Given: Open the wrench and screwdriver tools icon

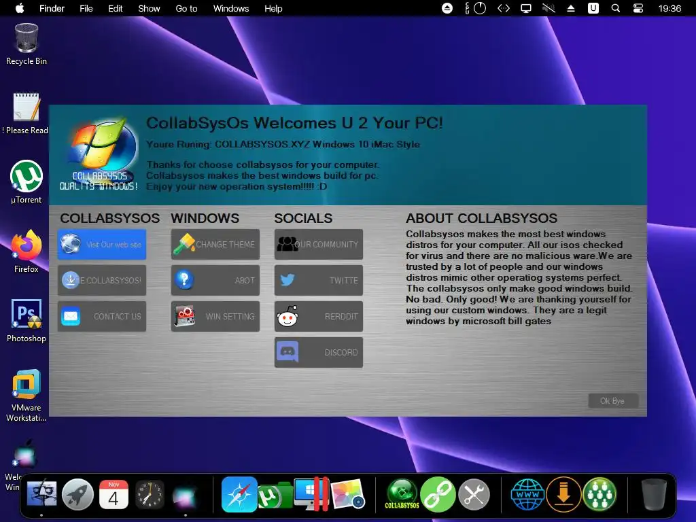Looking at the screenshot, I should pos(474,494).
